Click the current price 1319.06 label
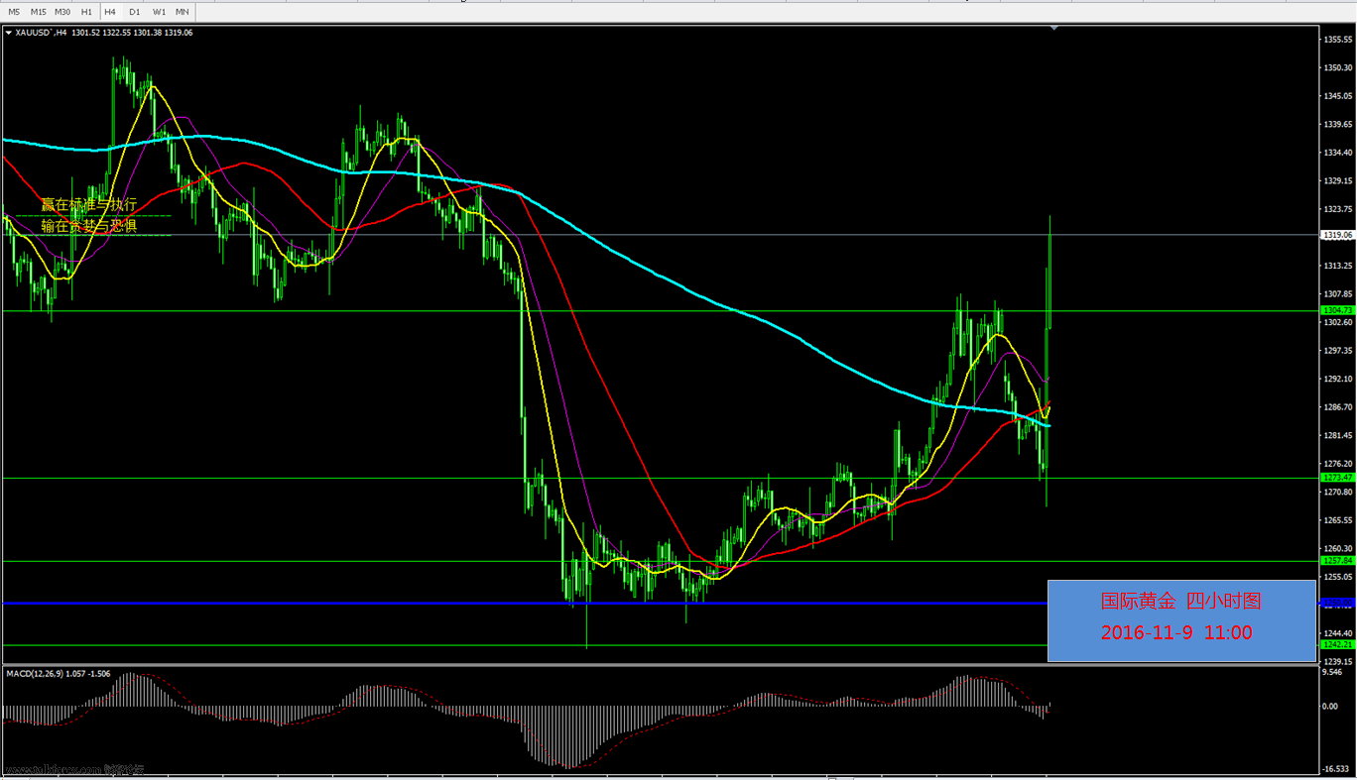This screenshot has height=780, width=1357. tap(1334, 235)
